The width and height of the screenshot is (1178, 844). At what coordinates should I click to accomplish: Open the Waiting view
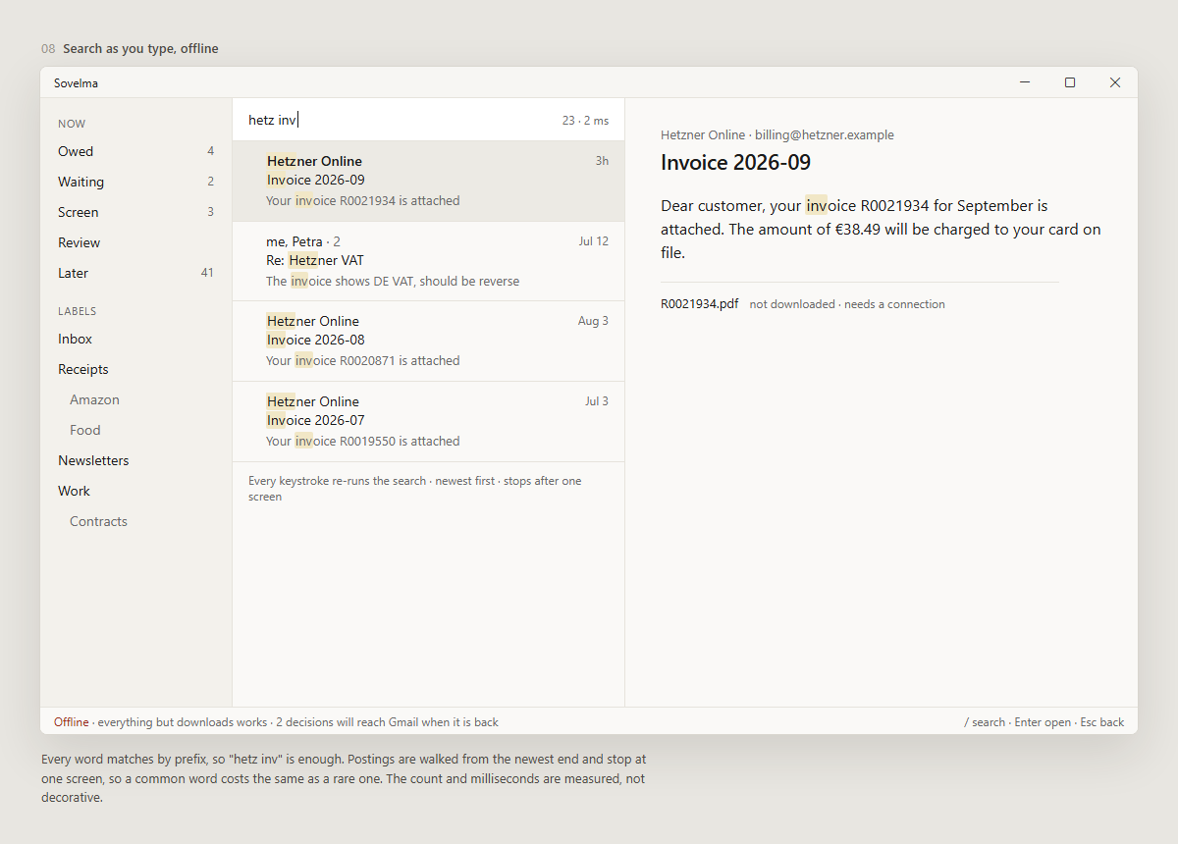click(135, 182)
